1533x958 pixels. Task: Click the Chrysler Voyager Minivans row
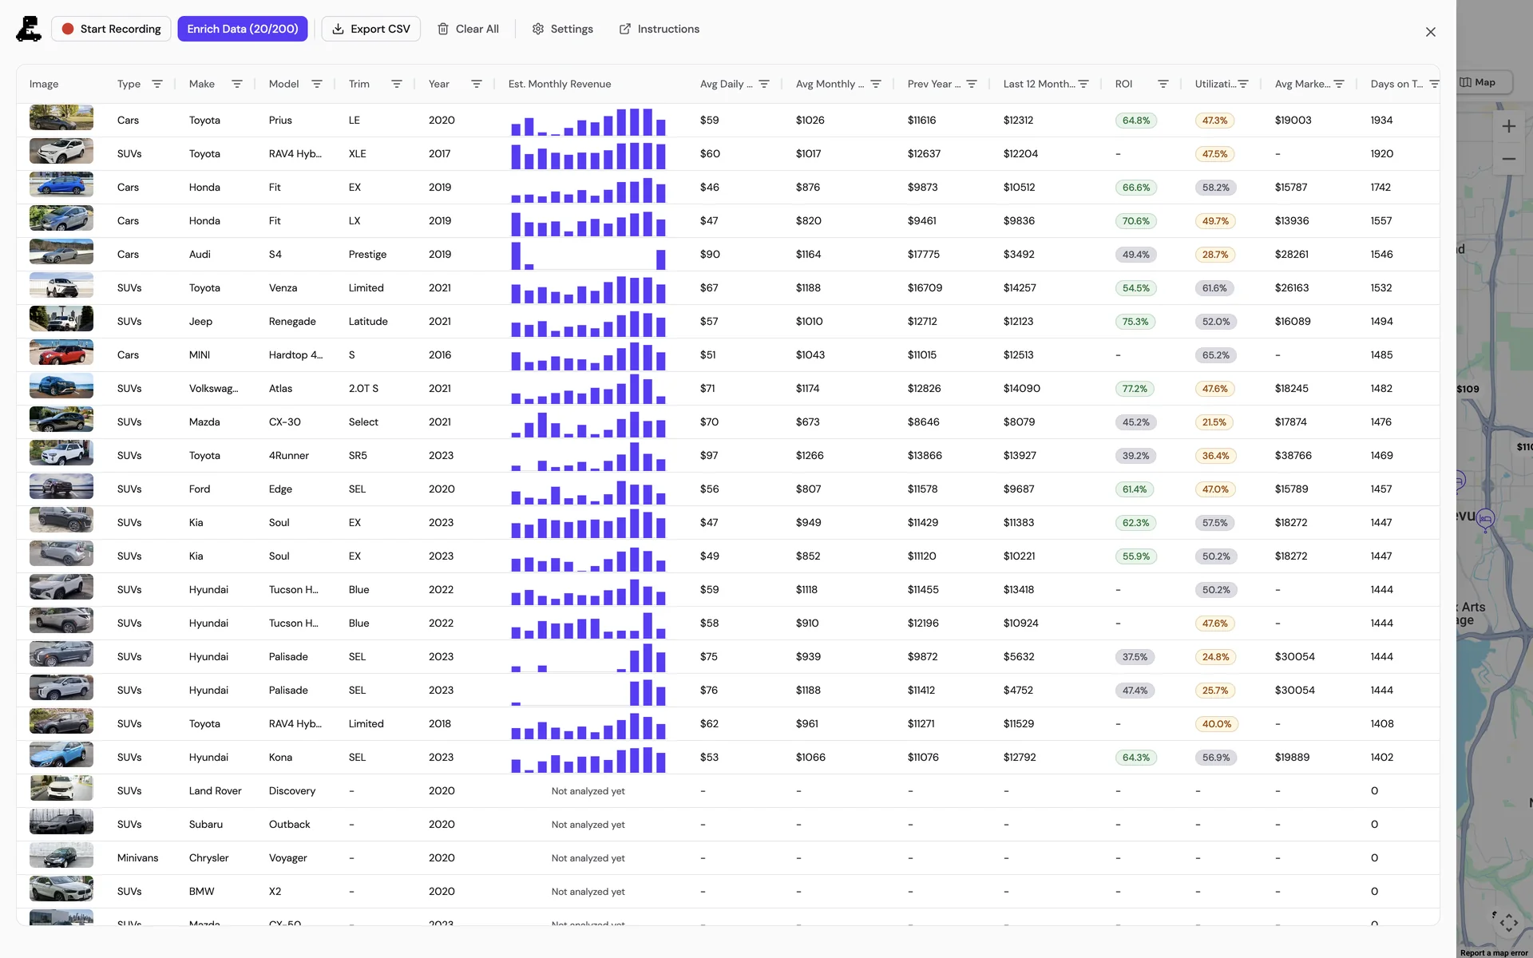pyautogui.click(x=728, y=858)
